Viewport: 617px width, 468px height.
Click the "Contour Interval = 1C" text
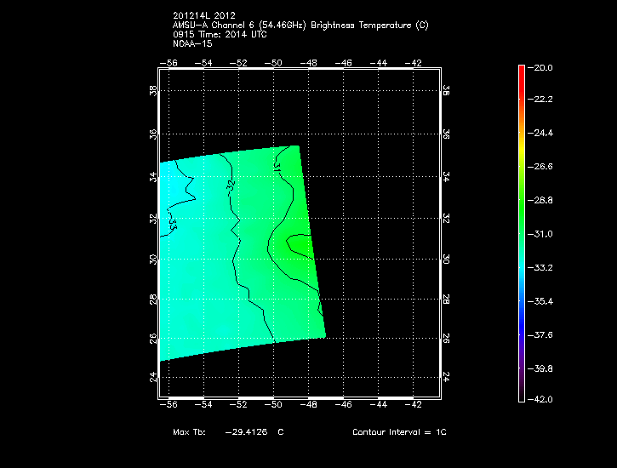pyautogui.click(x=399, y=432)
